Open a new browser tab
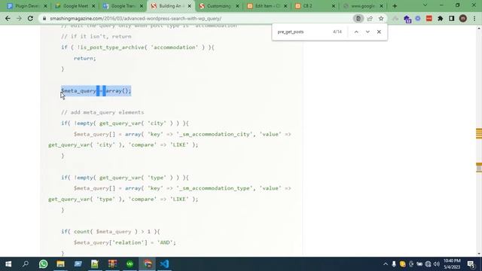 395,6
